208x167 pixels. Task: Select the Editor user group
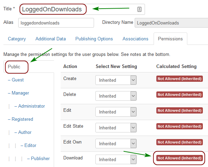click(x=30, y=146)
